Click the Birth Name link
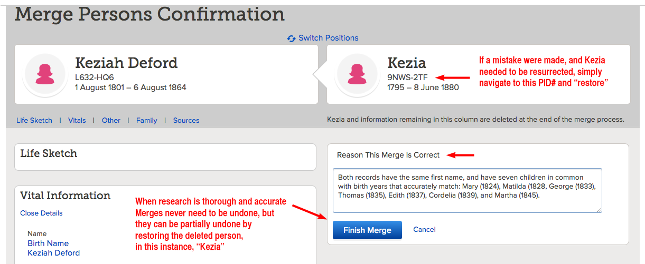This screenshot has height=264, width=645. (x=48, y=243)
